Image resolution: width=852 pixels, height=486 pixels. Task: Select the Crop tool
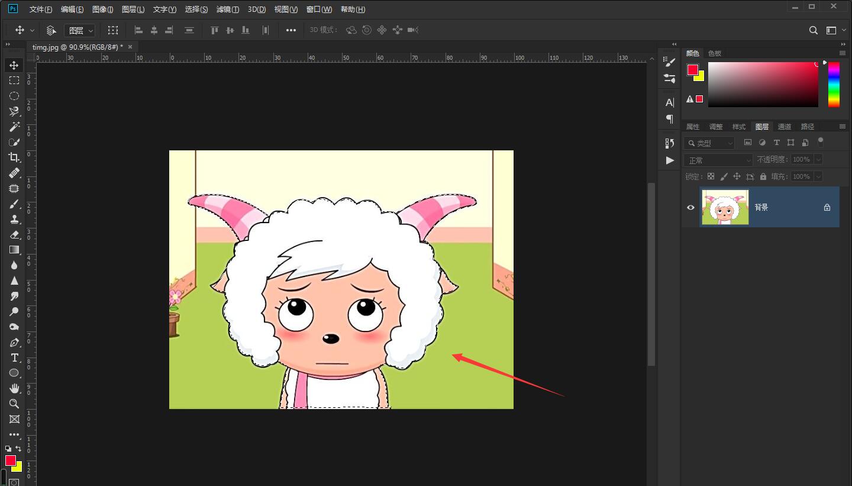[x=14, y=157]
